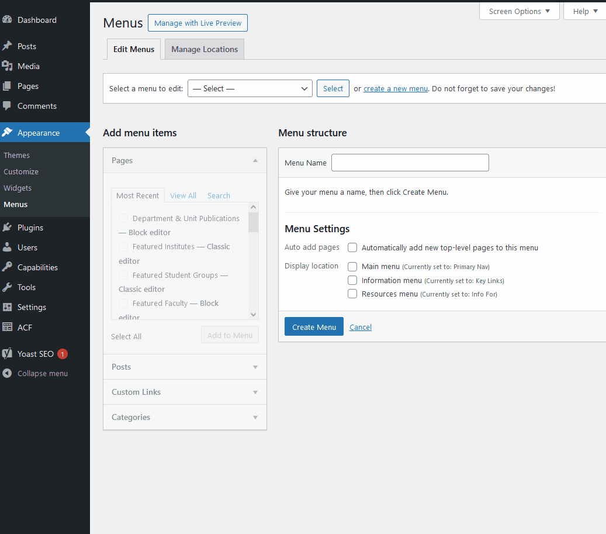Image resolution: width=606 pixels, height=534 pixels.
Task: Check the Main menu display location
Action: tap(352, 266)
